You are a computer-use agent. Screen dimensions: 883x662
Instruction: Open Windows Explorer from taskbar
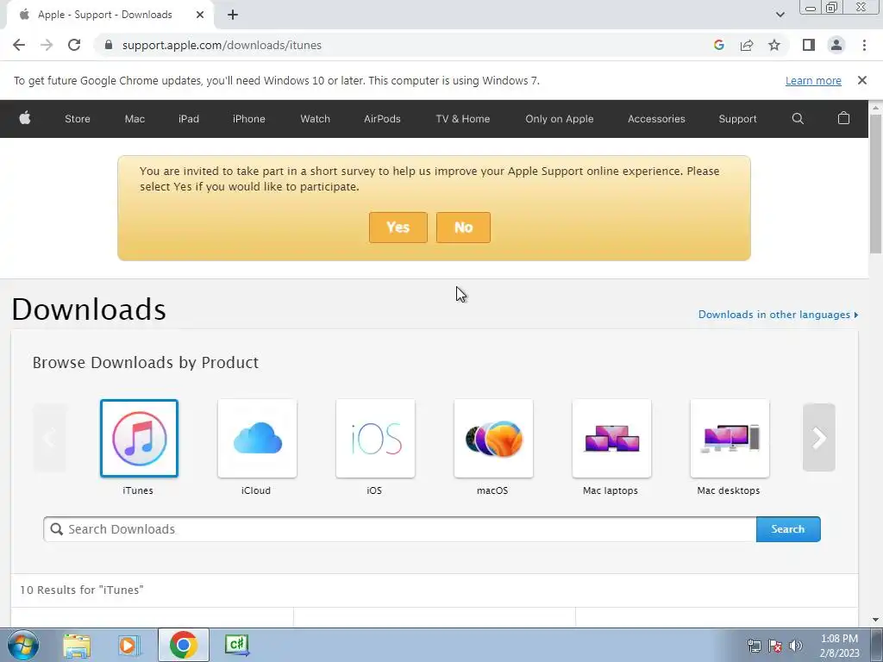pos(77,645)
